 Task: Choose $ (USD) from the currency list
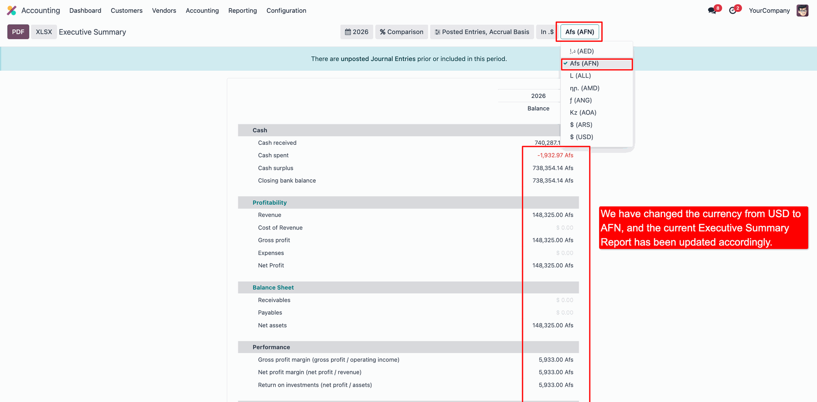581,137
